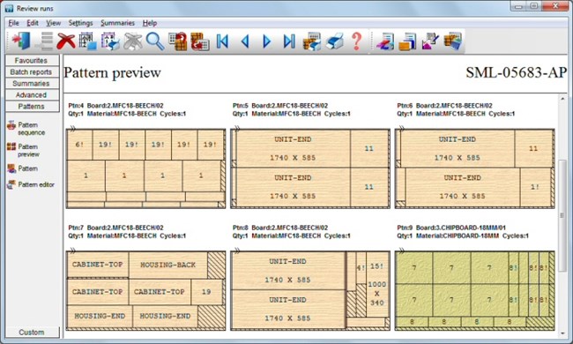Open the Edit menu

click(x=33, y=23)
